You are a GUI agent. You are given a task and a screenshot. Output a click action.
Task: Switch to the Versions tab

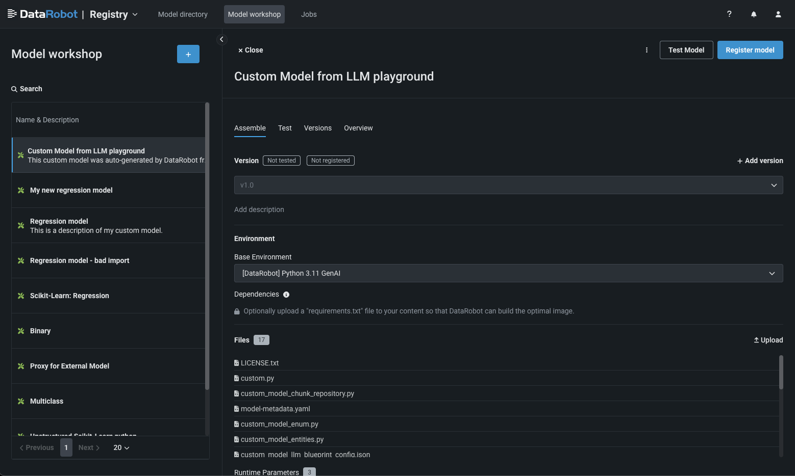point(317,128)
